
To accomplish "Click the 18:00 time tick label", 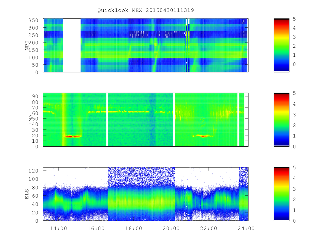I will [134, 228].
